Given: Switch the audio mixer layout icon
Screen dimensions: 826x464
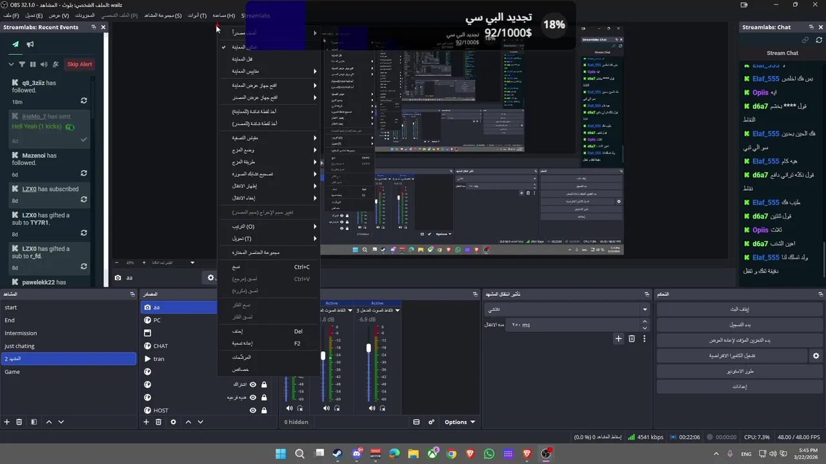Looking at the screenshot, I should 416,422.
